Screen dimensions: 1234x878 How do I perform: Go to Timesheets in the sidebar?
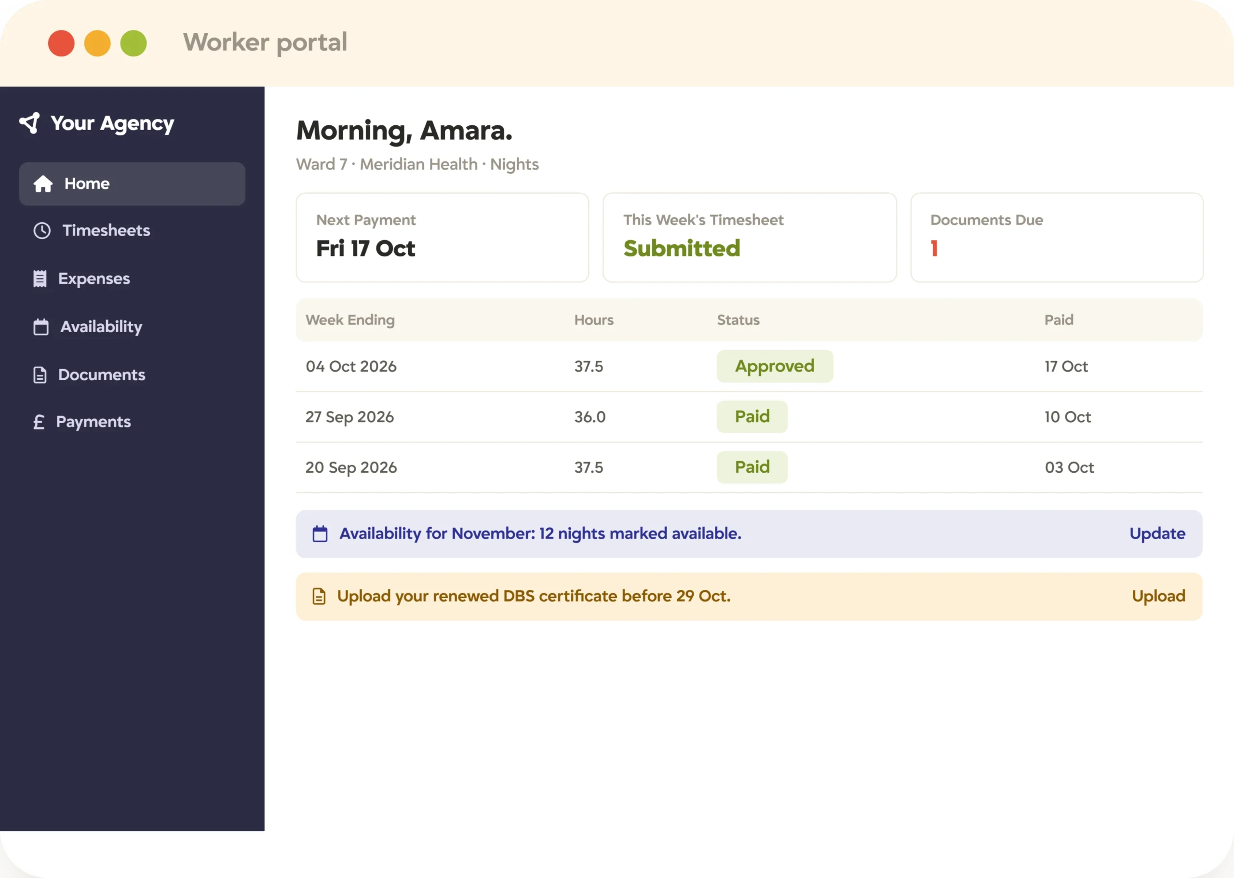point(132,231)
